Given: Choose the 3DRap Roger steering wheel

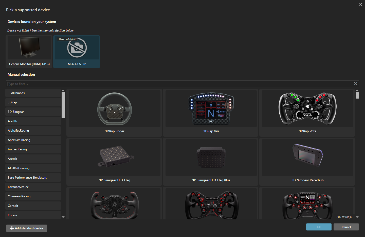Looking at the screenshot, I should click(x=114, y=113).
